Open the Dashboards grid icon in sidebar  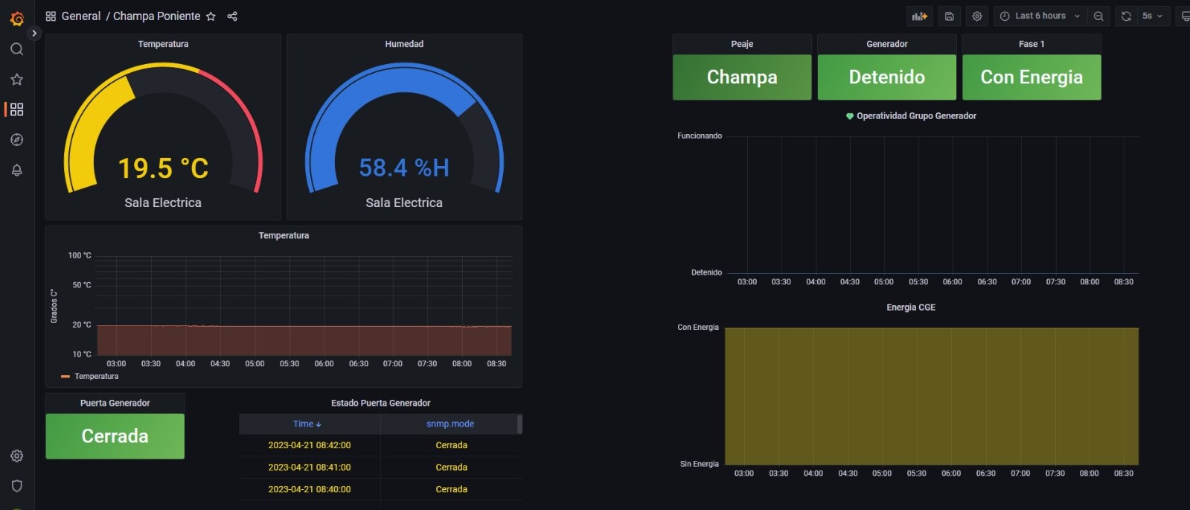16,109
